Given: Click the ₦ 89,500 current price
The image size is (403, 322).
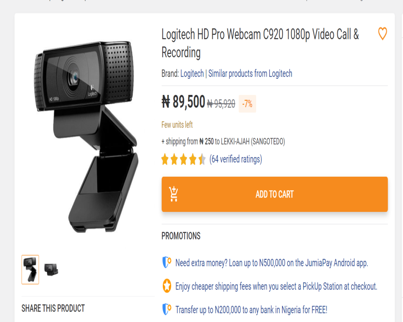Looking at the screenshot, I should [x=183, y=102].
